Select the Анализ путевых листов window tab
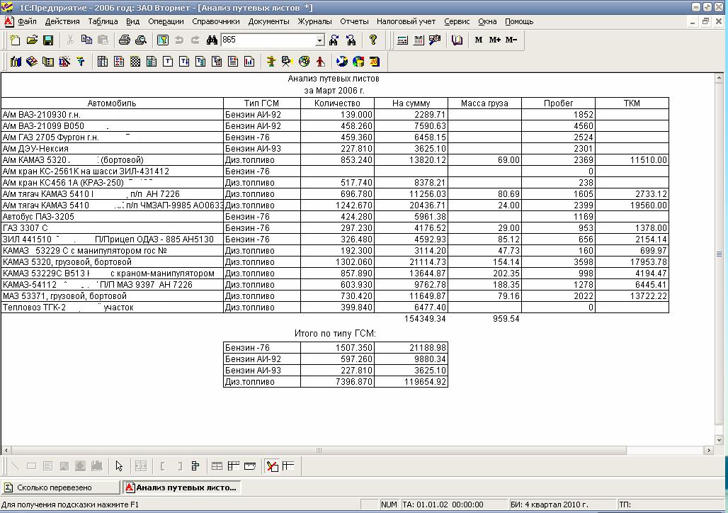 point(182,487)
